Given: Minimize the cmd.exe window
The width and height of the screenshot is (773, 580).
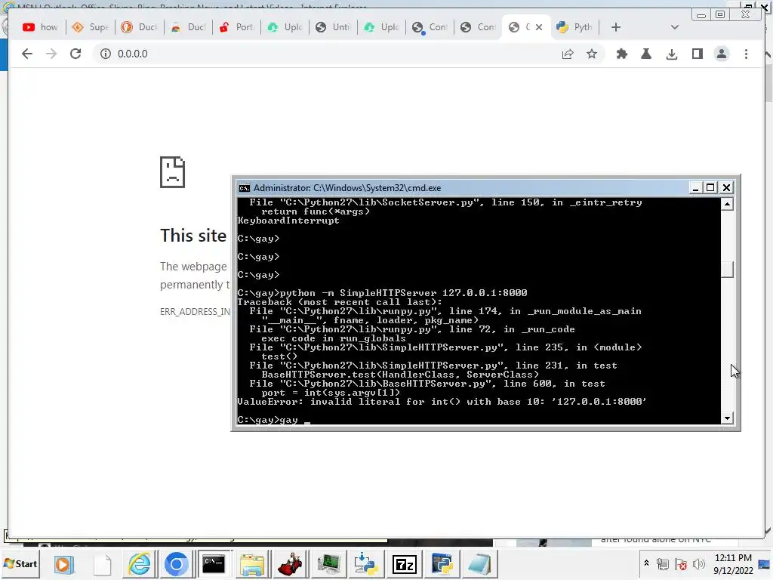Looking at the screenshot, I should 695,187.
